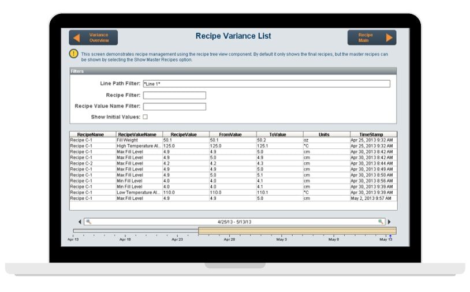Click the yellow info exclamation icon
This screenshot has width=470, height=292.
coord(74,54)
